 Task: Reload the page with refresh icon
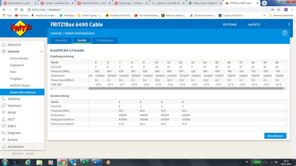click(x=16, y=9)
